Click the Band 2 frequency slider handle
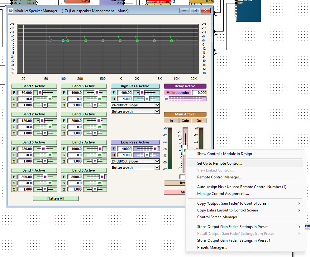Viewport: 310px width, 257px height. pos(41,121)
